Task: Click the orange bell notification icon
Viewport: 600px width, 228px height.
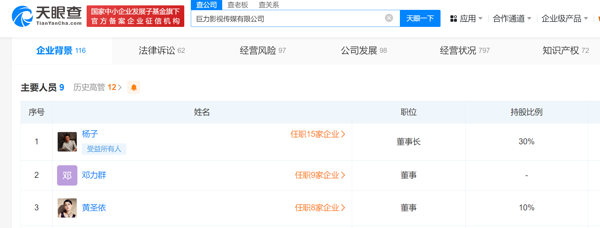Action: click(x=134, y=87)
